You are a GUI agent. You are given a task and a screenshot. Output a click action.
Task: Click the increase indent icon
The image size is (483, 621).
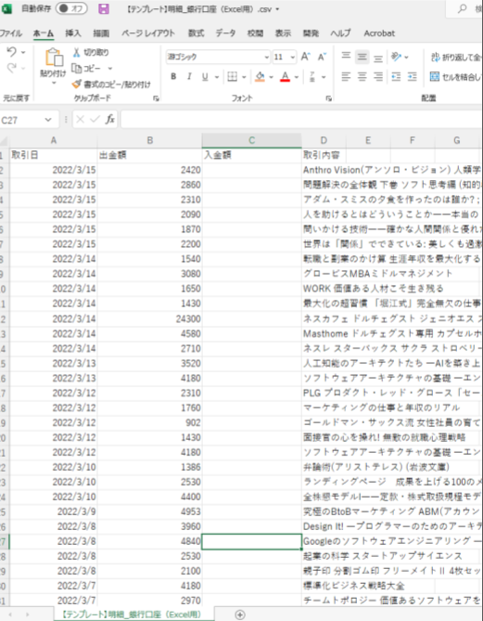[x=413, y=76]
